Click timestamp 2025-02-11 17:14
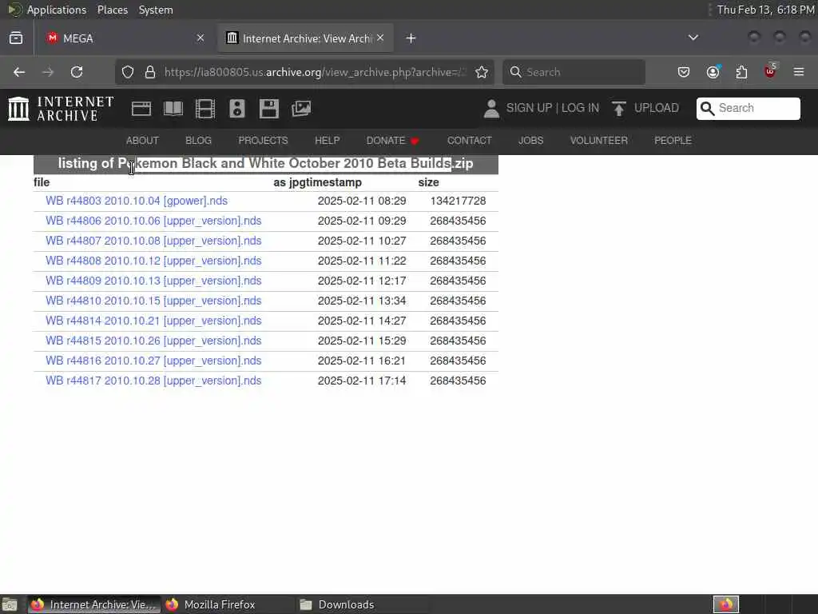 pos(362,381)
